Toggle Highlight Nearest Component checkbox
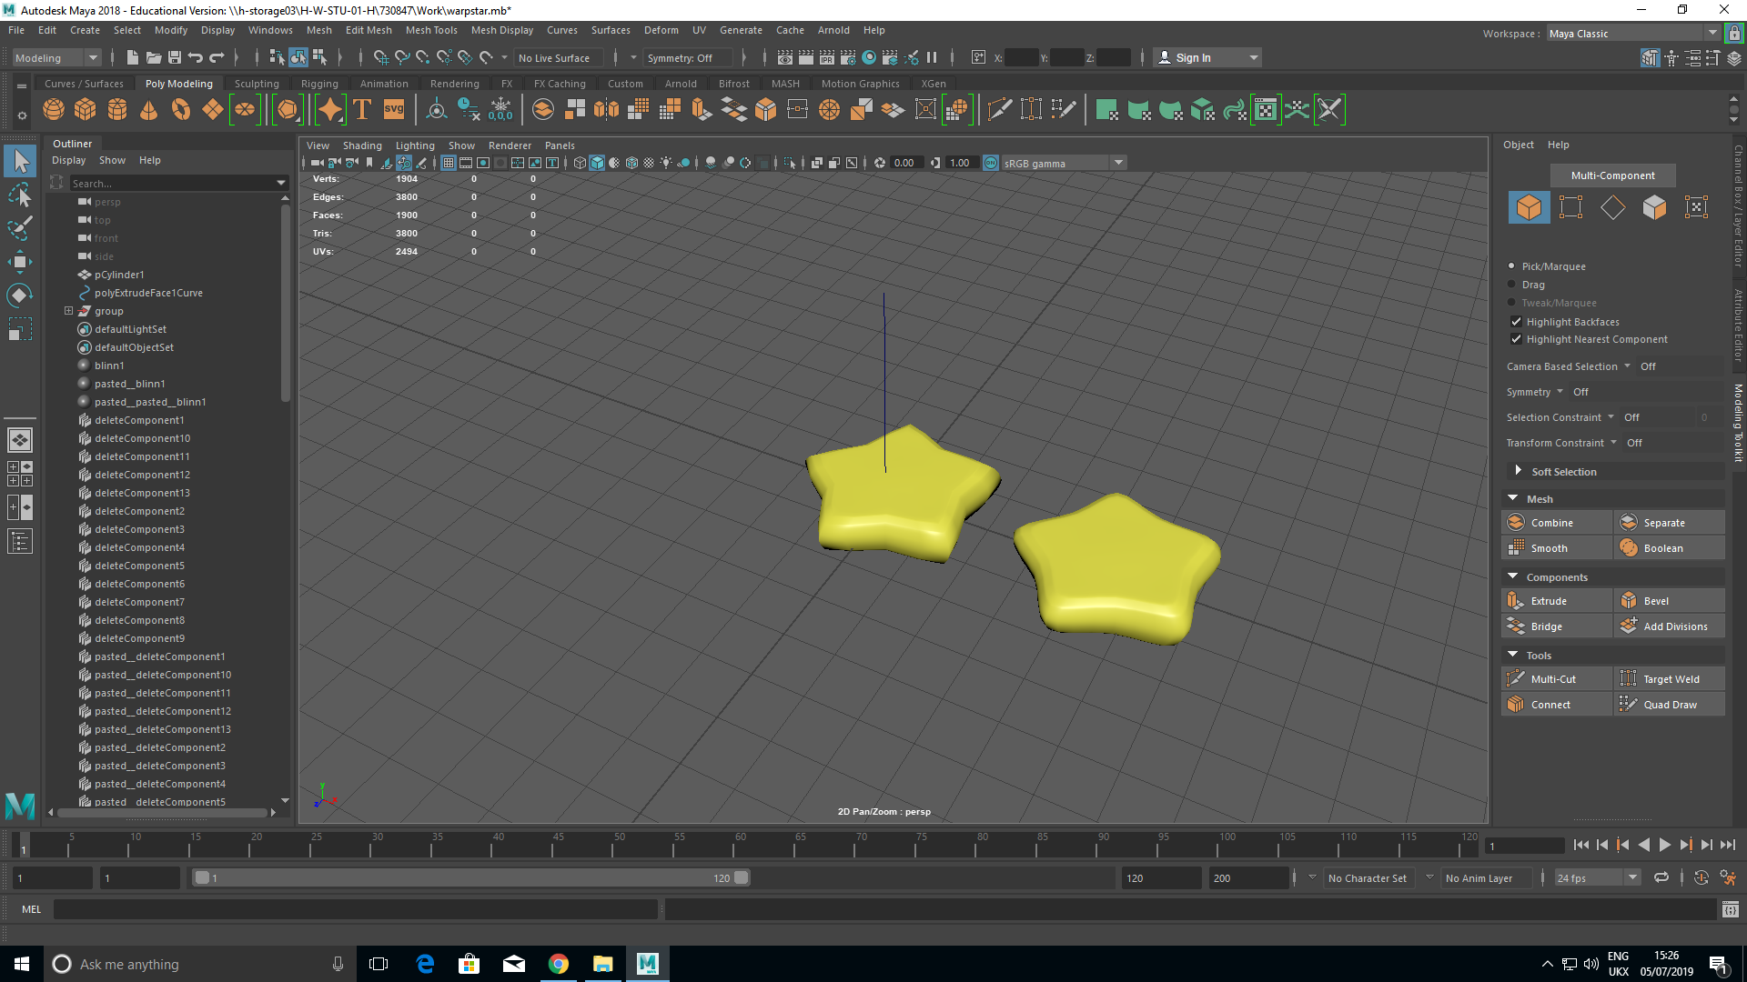The image size is (1747, 982). click(x=1516, y=339)
